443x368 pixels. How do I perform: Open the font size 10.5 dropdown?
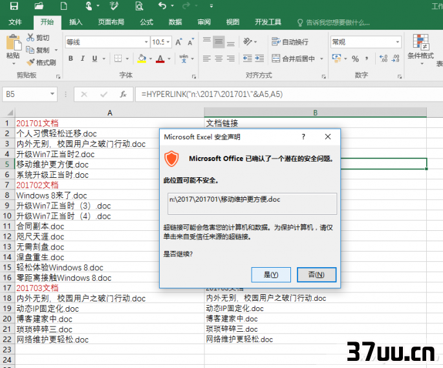pos(168,42)
